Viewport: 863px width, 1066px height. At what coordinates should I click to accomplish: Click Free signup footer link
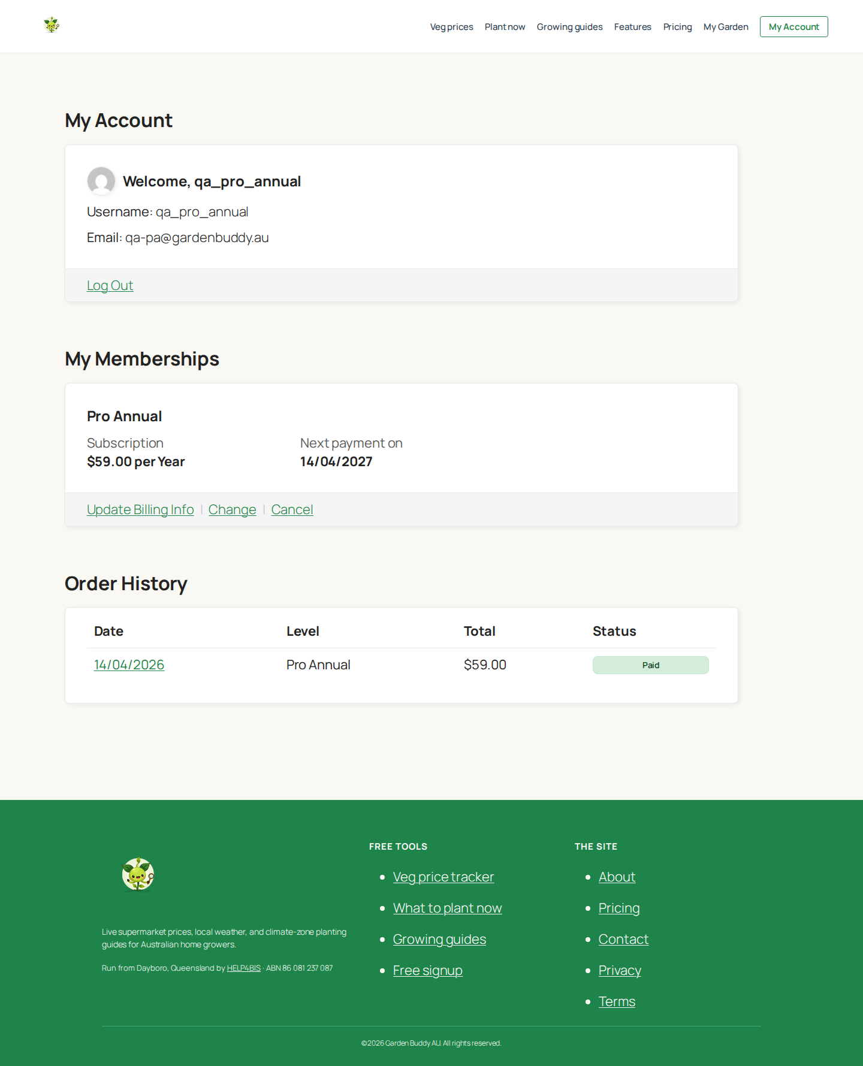(427, 970)
